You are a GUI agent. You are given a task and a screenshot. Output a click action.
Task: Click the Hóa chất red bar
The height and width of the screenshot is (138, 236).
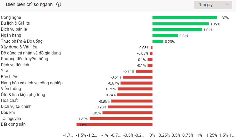(x=132, y=101)
